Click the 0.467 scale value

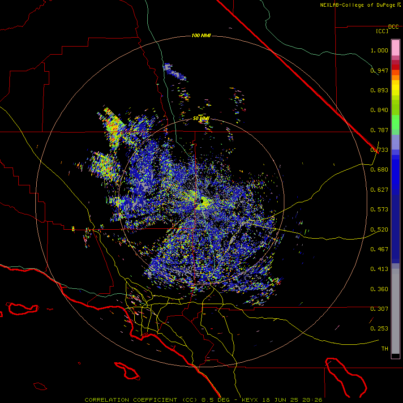(x=379, y=249)
